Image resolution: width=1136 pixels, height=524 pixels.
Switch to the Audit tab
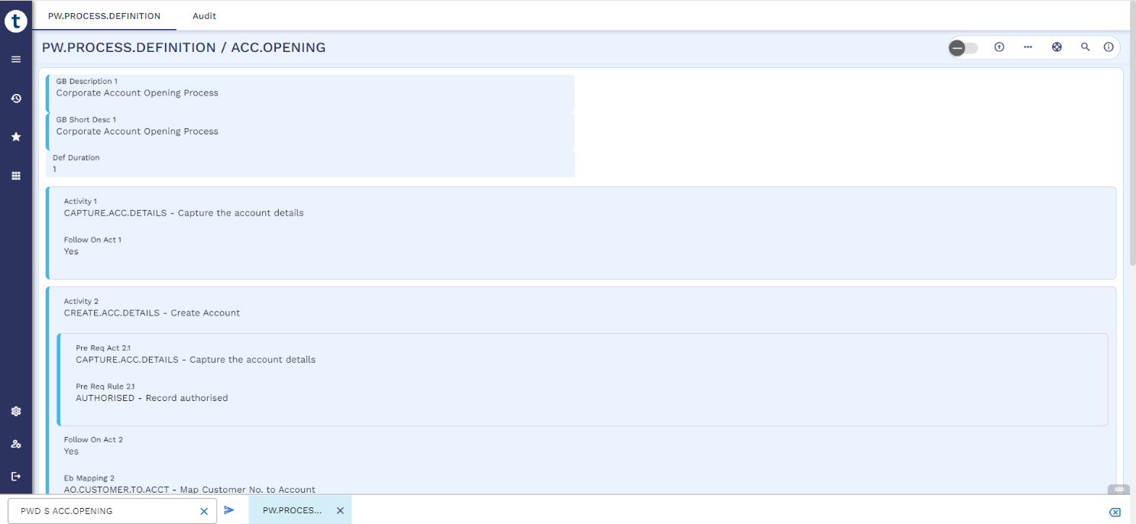pyautogui.click(x=204, y=15)
